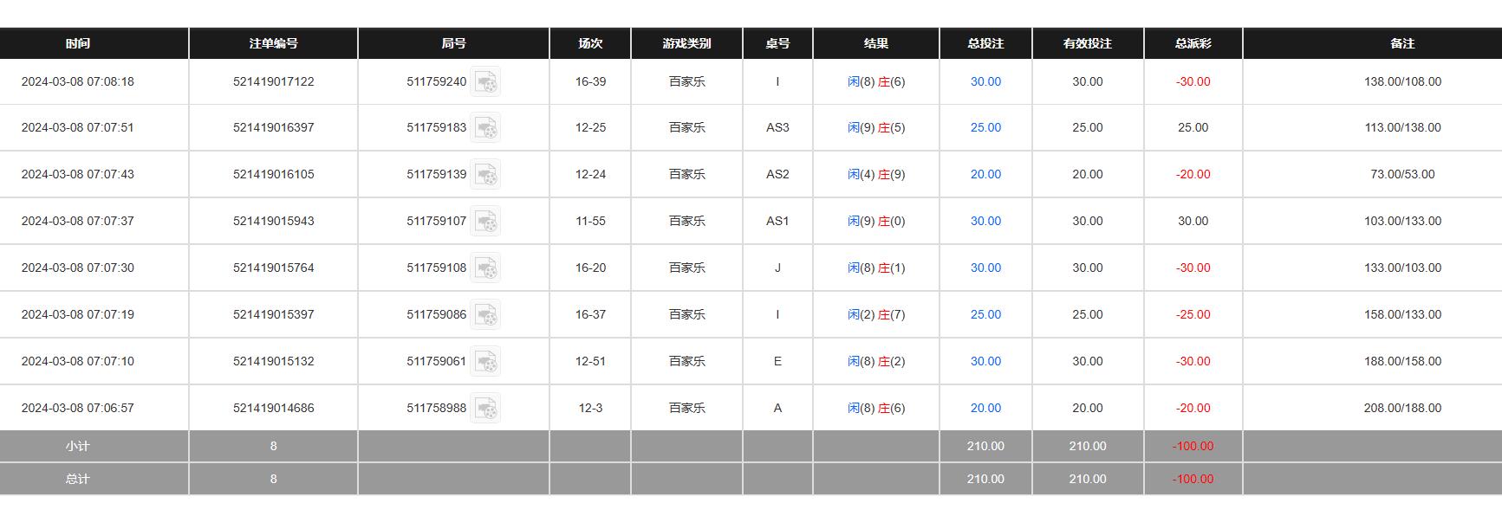Show the replay for round 511759061
Viewport: 1502px width, 516px height.
[x=485, y=362]
